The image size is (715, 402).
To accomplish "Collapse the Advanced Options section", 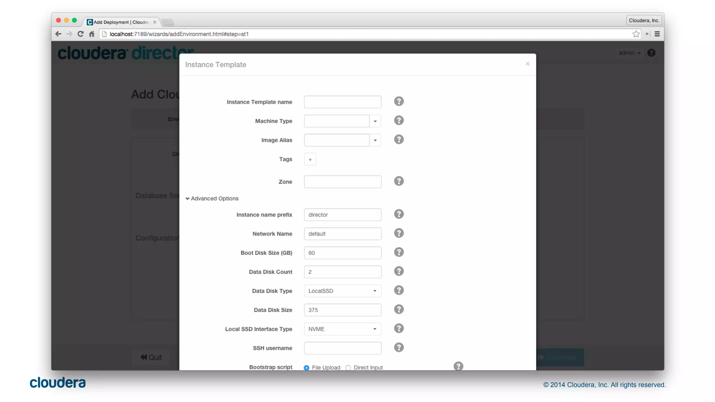I will [212, 198].
